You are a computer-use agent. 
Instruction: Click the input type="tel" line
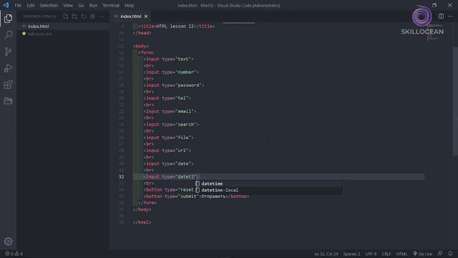point(167,98)
